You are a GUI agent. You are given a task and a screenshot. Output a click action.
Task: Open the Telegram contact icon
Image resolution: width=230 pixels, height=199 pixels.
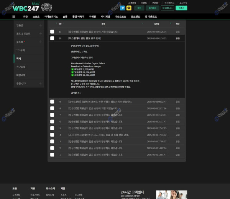coord(123,8)
